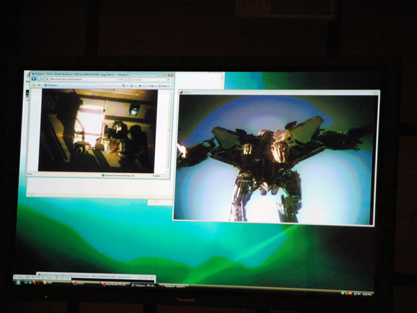Click the browser vertical scrollbar
This screenshot has height=313, width=417.
(168, 132)
